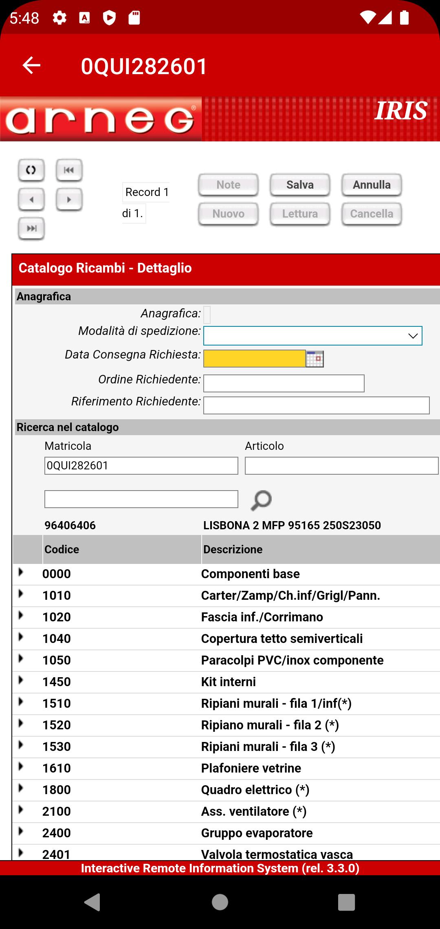Expand row 1040 Copertura tetto
Screen dimensions: 440x929
coord(21,637)
